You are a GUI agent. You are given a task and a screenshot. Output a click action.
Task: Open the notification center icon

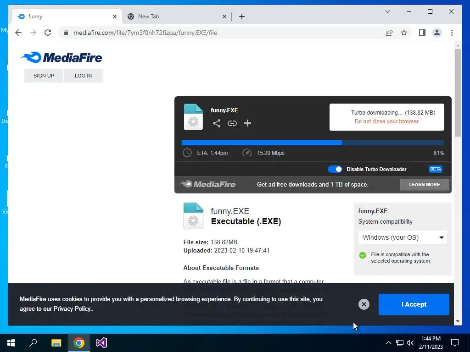[455, 343]
